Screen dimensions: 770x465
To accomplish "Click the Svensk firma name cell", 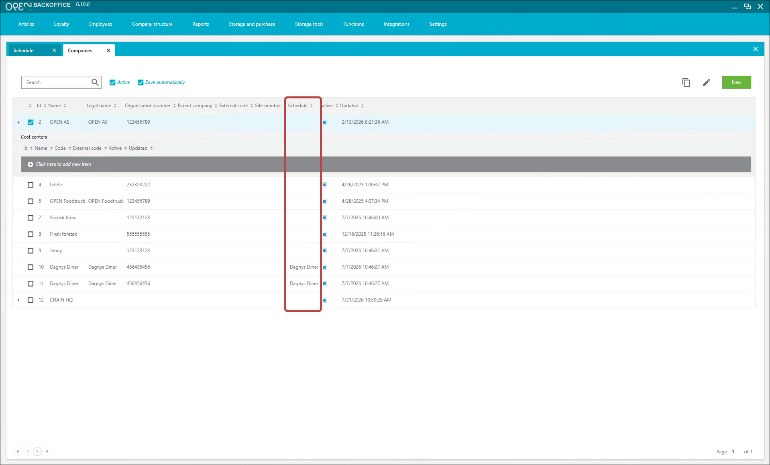I will (63, 218).
